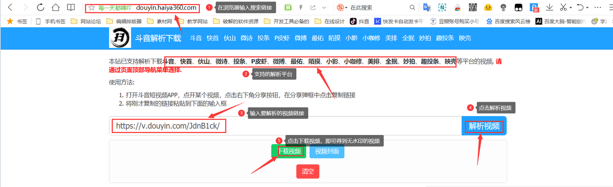Open the QR code extension
This screenshot has height=187, width=613.
(x=472, y=8)
